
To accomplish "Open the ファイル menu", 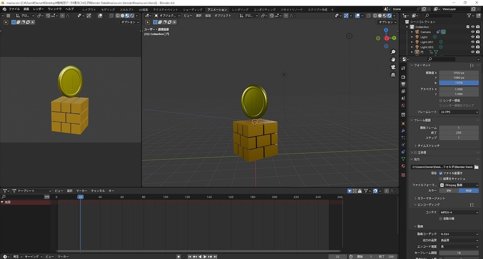I will (x=14, y=9).
